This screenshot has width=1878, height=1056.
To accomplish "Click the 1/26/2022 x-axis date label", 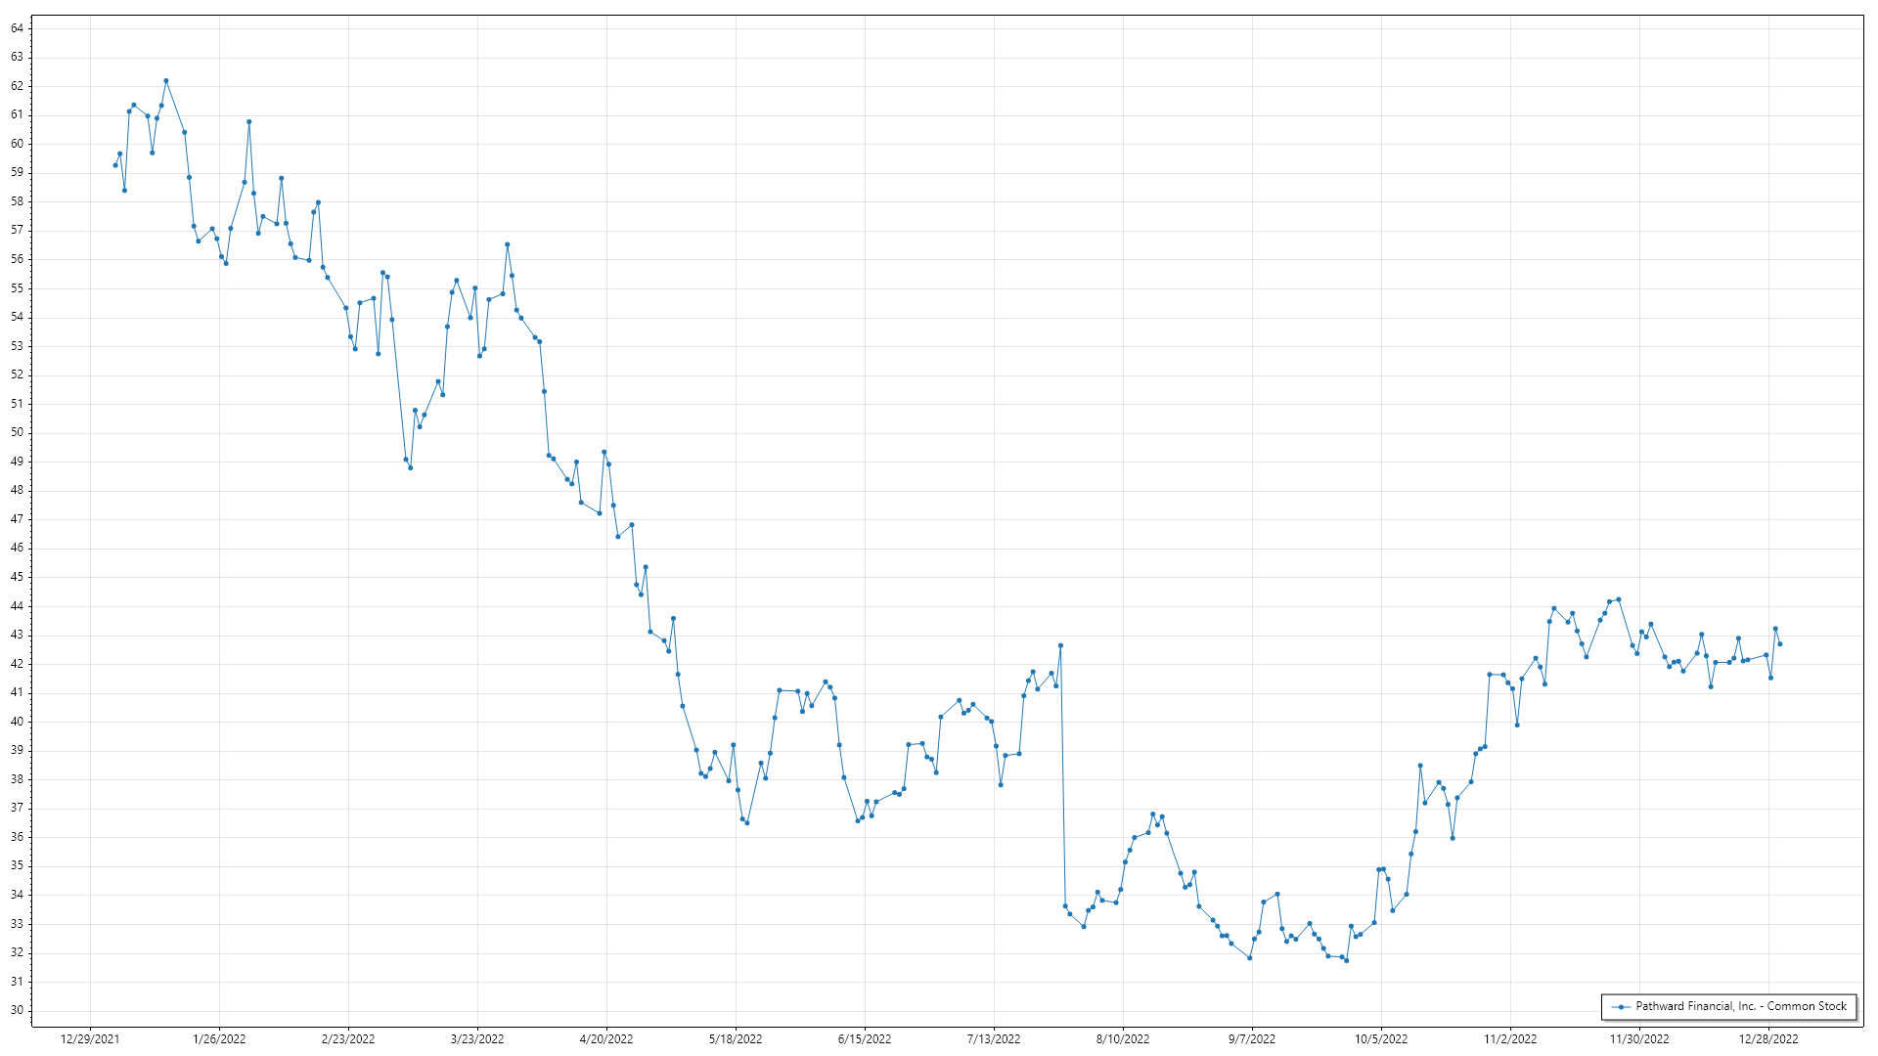I will 219,1038.
